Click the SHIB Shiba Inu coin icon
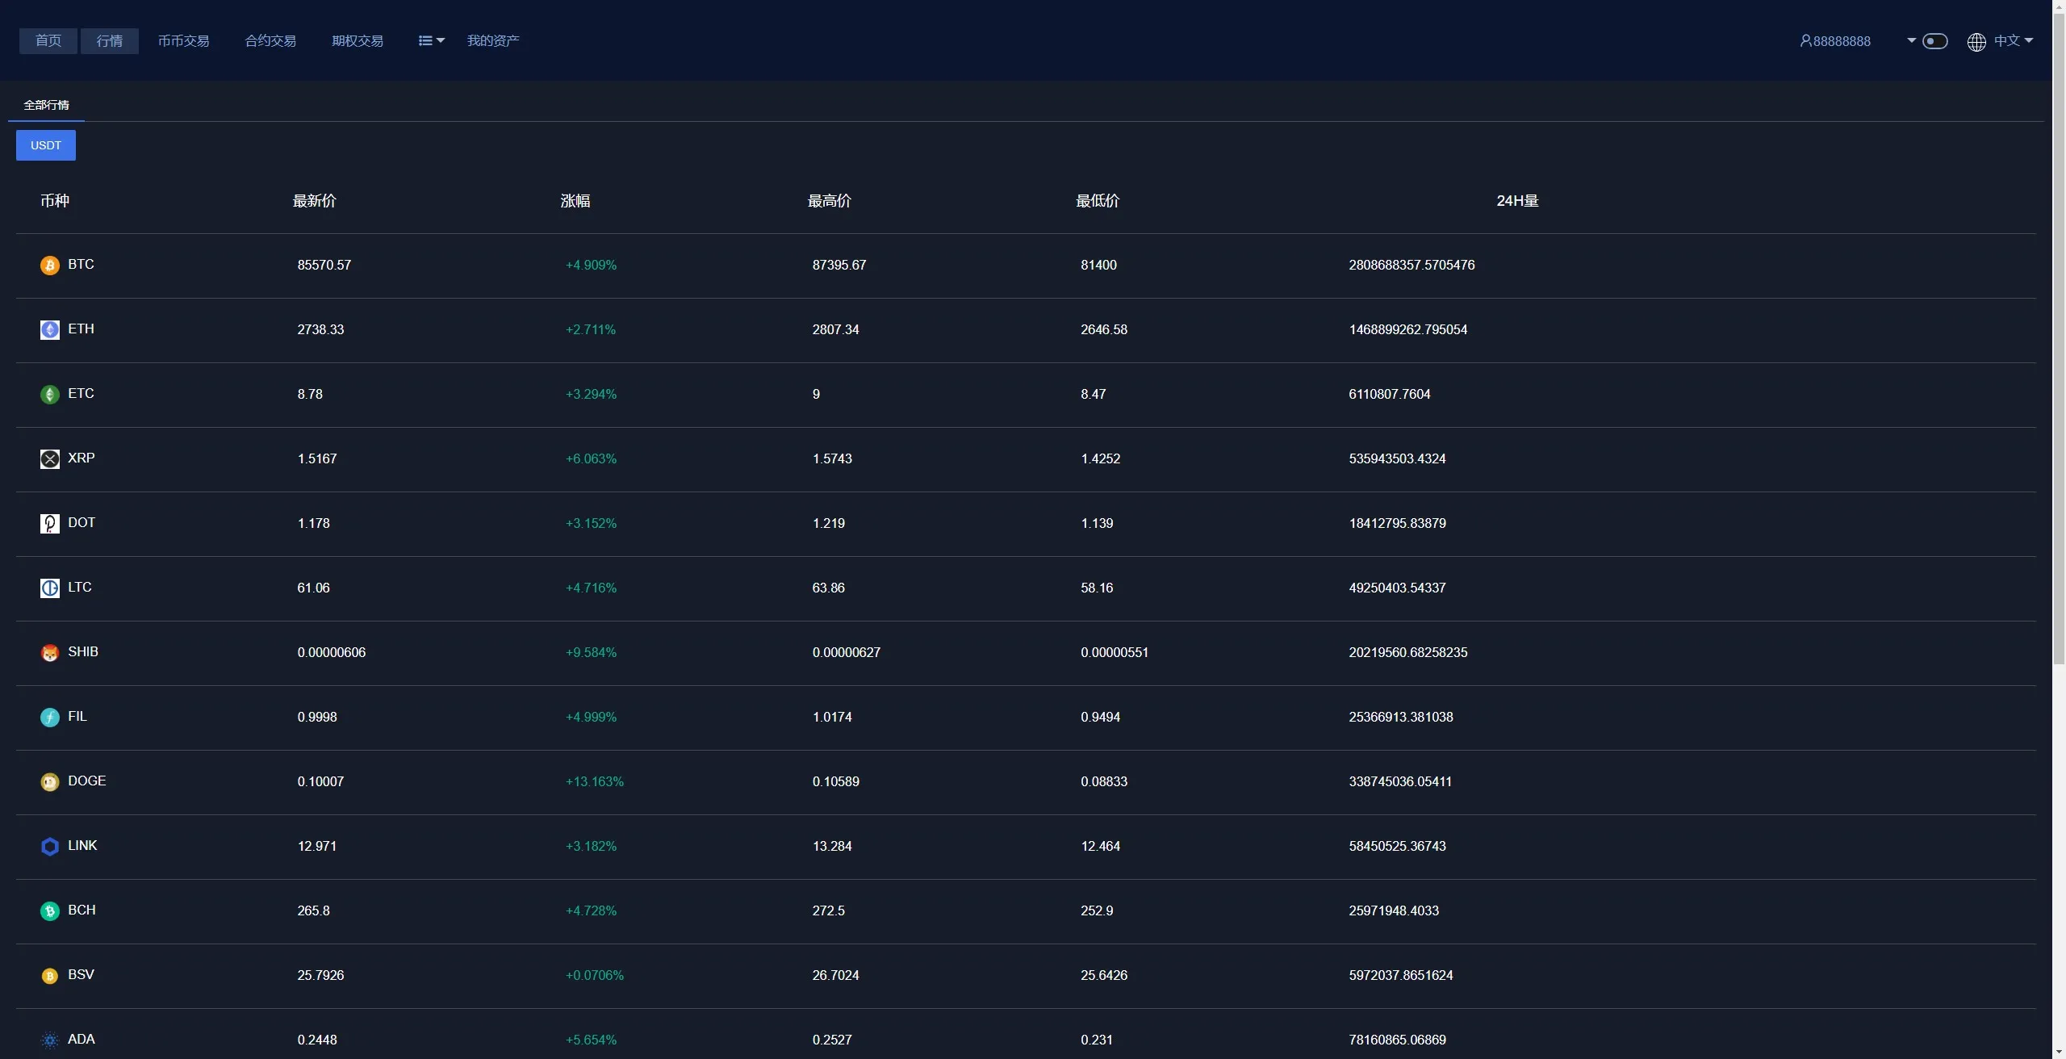The width and height of the screenshot is (2066, 1059). (50, 653)
